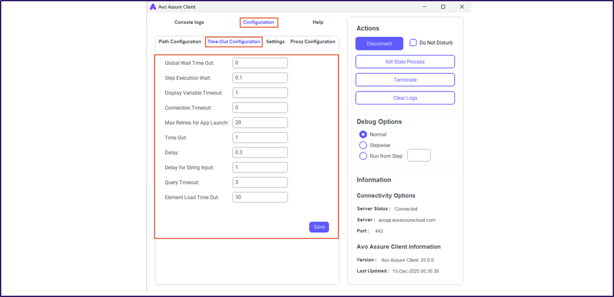Minimize the Avo Assure Client window
The width and height of the screenshot is (614, 297).
423,7
